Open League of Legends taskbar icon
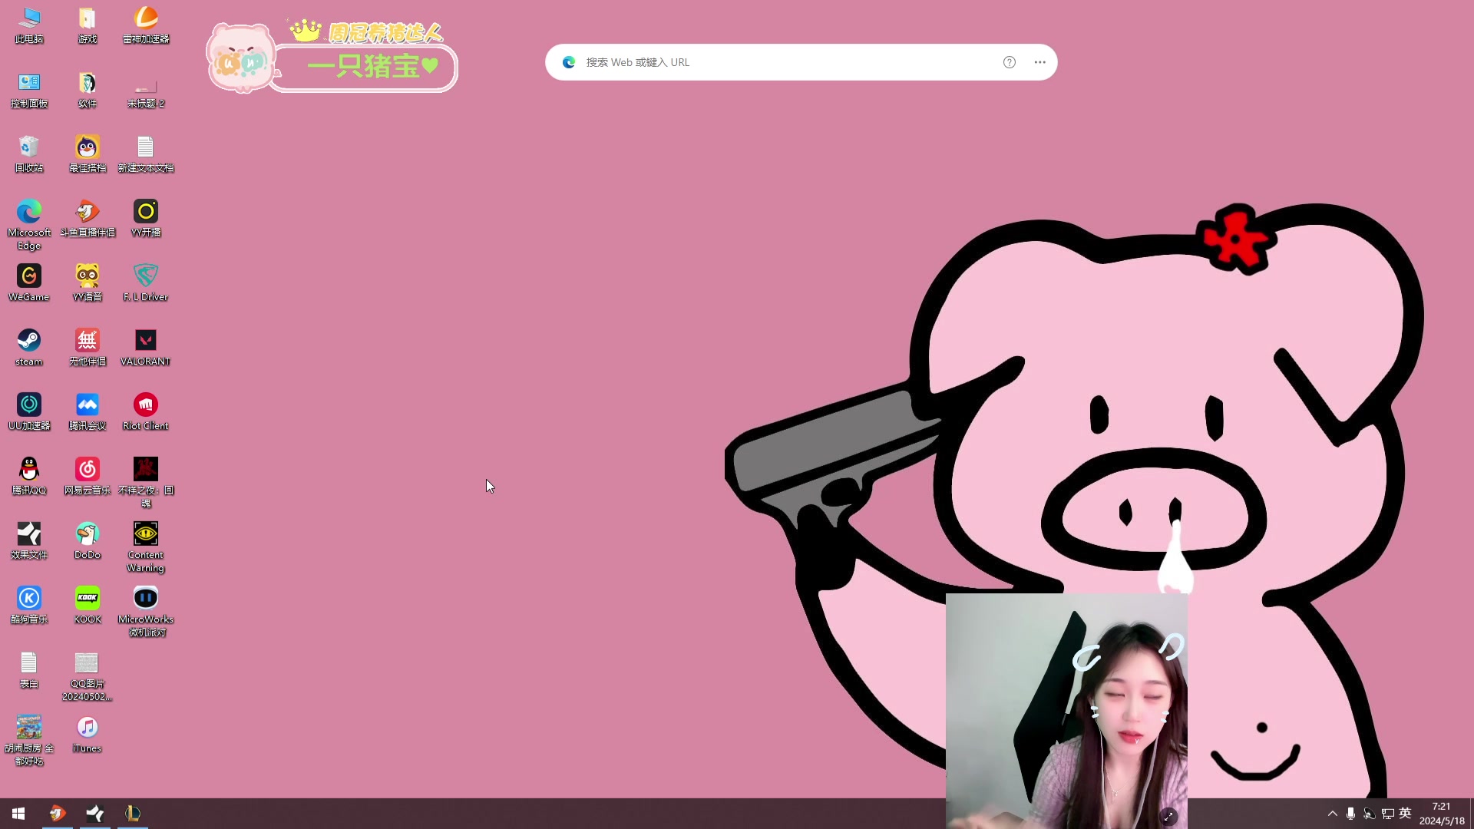This screenshot has height=829, width=1474. pos(133,814)
